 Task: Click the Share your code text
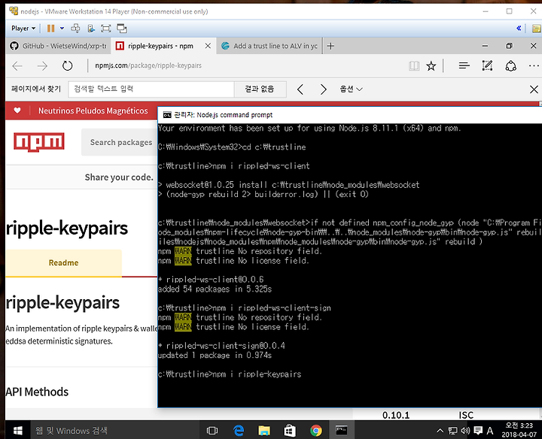(x=119, y=177)
